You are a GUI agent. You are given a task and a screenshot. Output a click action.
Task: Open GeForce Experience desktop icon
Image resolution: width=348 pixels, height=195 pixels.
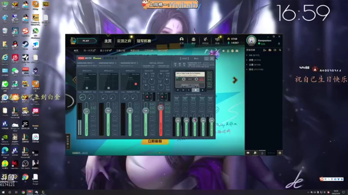(5, 140)
